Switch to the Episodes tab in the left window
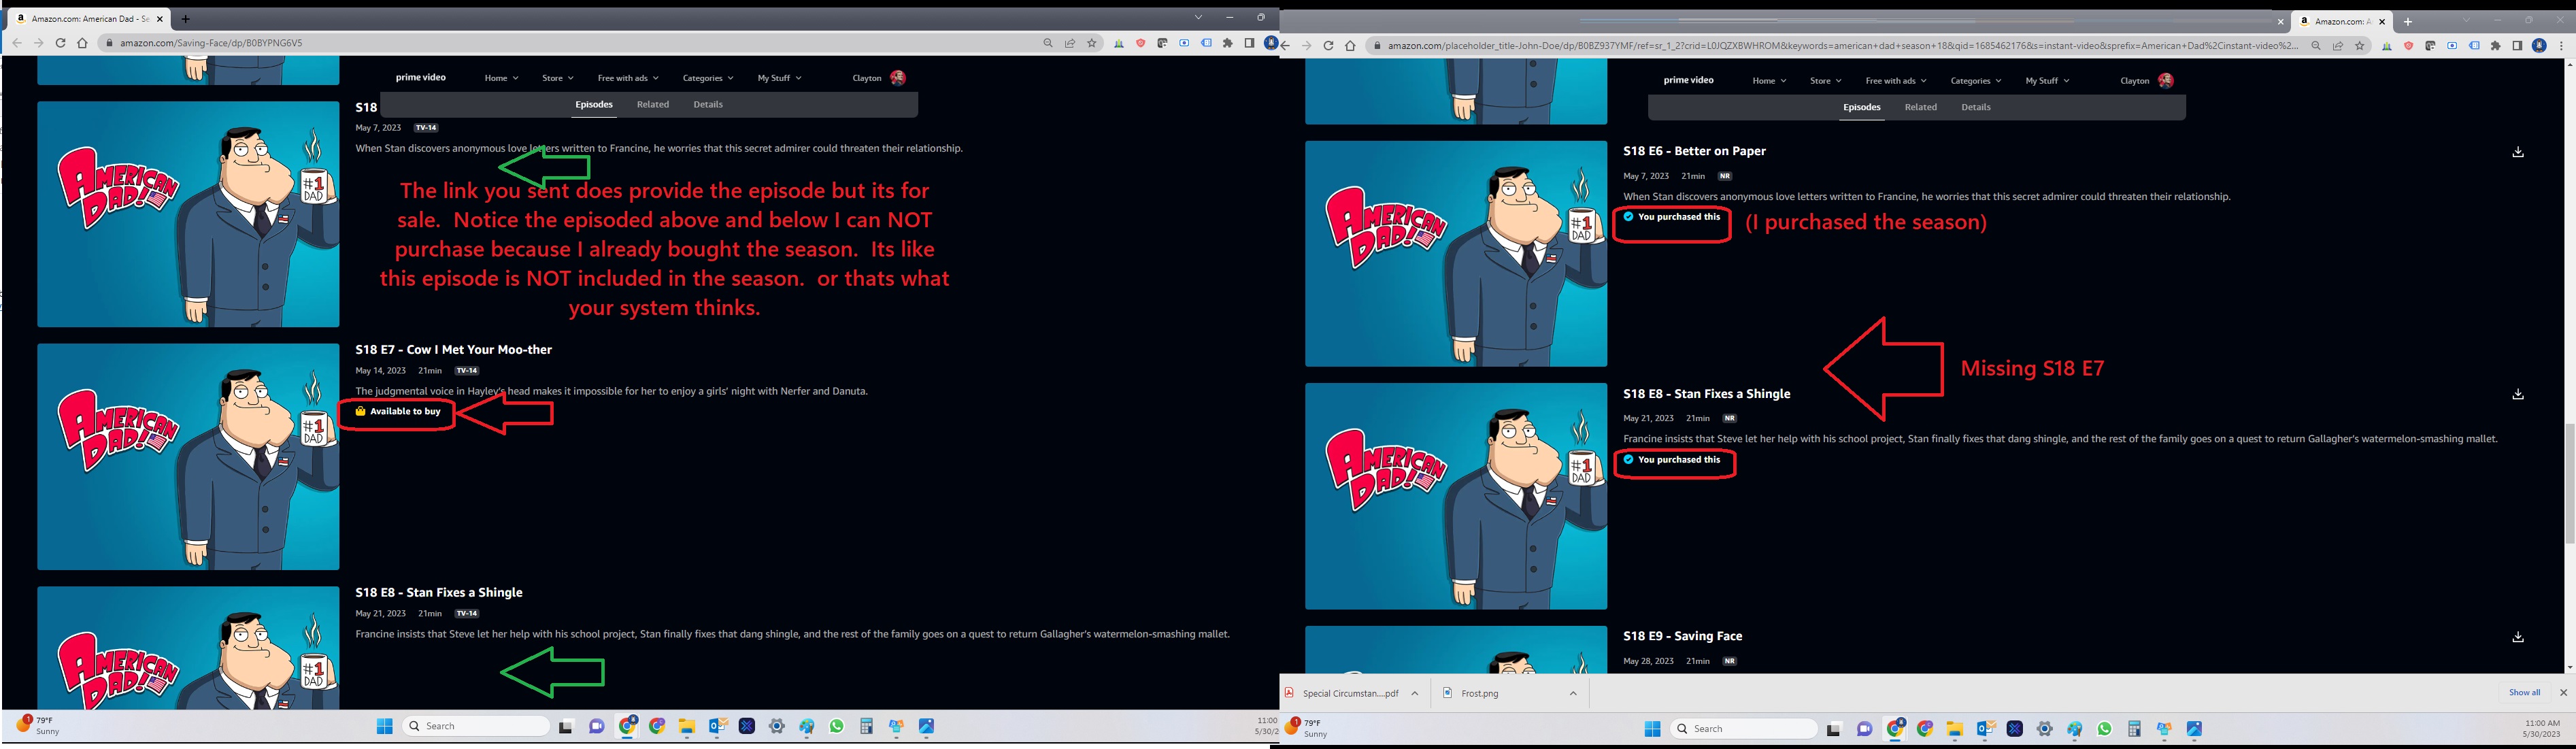 point(594,105)
